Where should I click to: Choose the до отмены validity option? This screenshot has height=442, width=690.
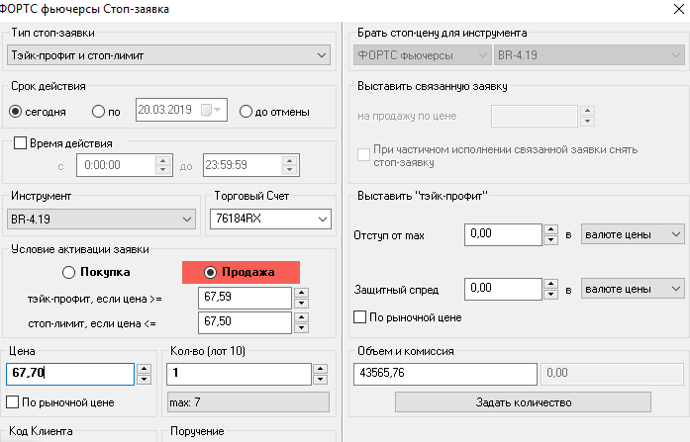246,111
